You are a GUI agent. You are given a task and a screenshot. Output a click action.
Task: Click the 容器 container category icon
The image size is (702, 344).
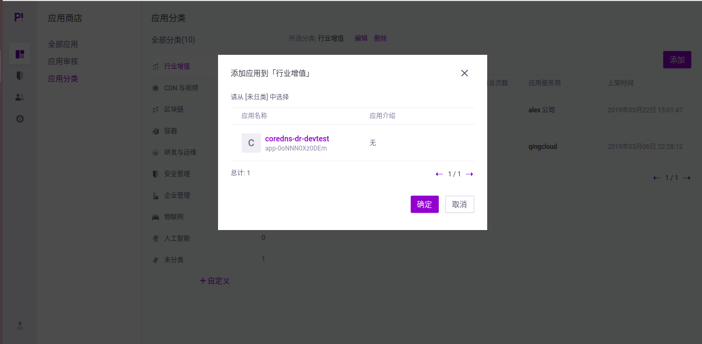point(156,131)
